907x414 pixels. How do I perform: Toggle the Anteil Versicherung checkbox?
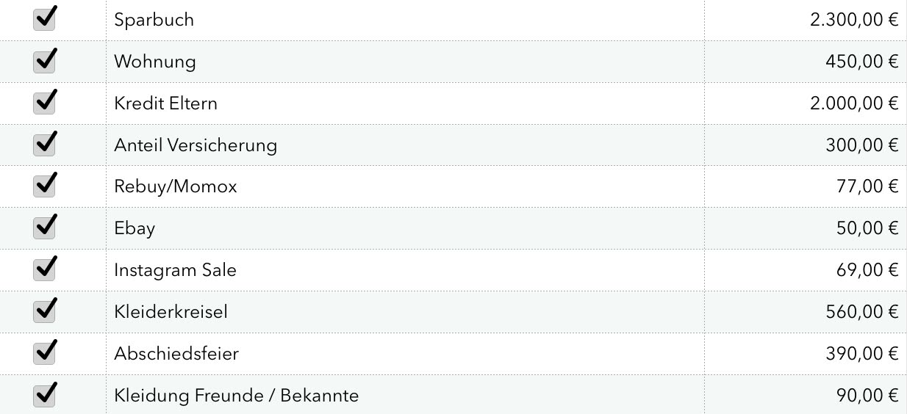(45, 145)
